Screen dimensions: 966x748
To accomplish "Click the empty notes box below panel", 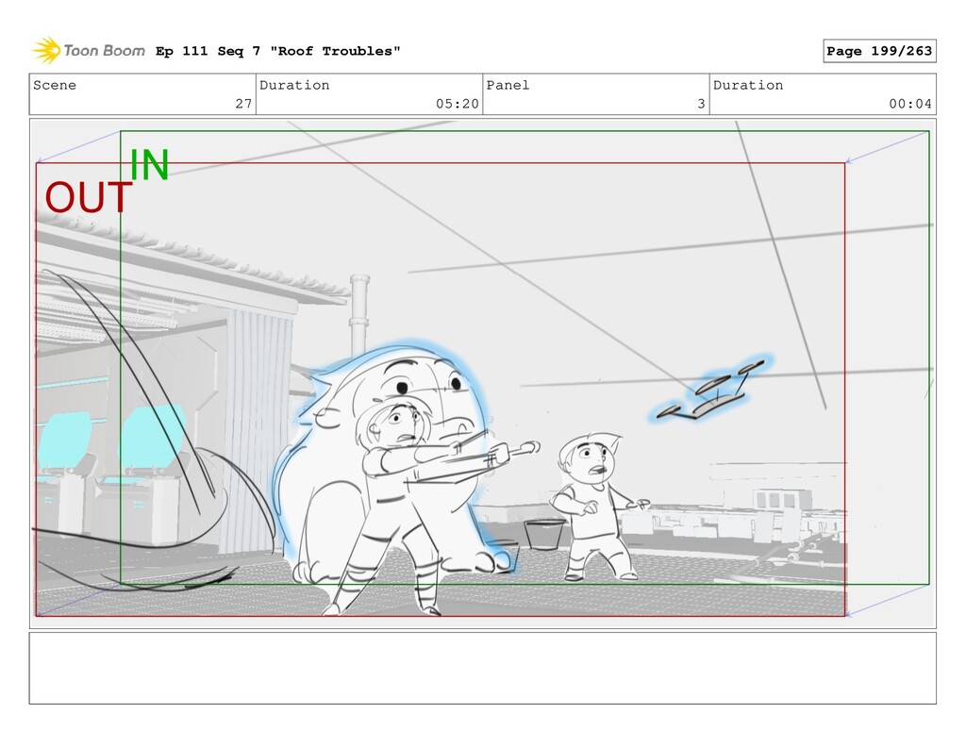I will 482,668.
